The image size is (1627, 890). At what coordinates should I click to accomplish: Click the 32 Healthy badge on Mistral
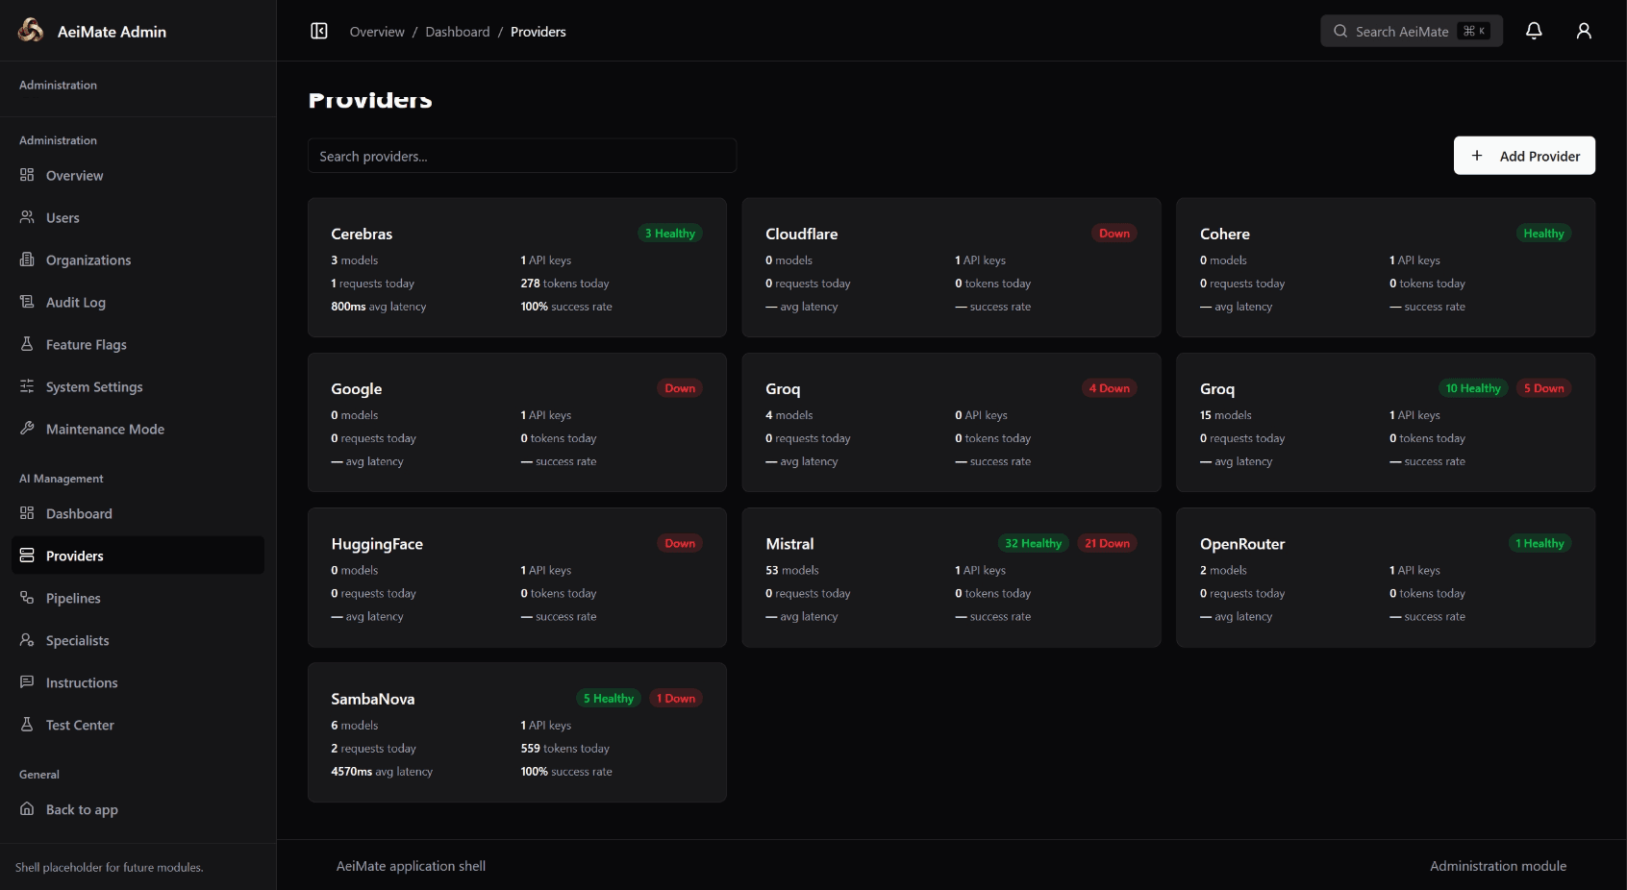tap(1033, 543)
